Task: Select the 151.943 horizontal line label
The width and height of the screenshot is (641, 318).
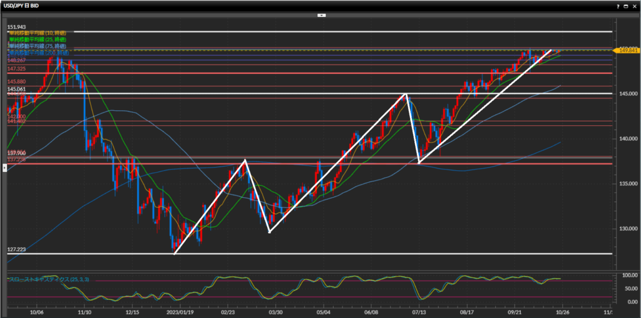Action: [16, 28]
